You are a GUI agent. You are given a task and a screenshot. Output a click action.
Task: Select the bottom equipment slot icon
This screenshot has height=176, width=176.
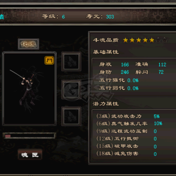coord(71,116)
